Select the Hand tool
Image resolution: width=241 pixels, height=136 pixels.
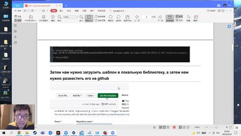pos(18,16)
